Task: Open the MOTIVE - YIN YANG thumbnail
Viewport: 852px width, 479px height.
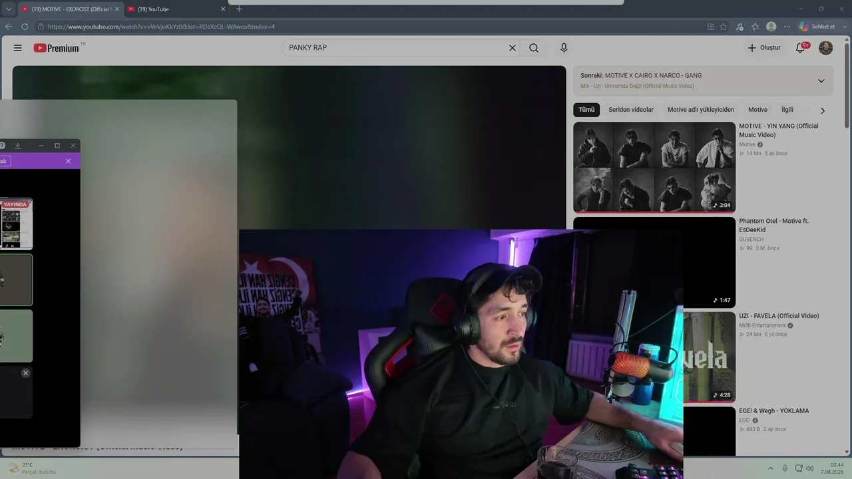Action: click(654, 167)
